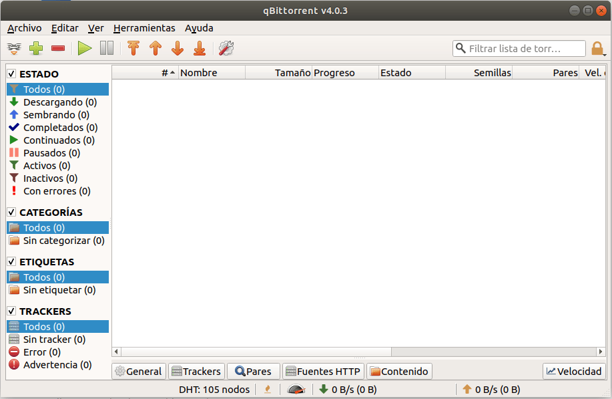Open the Herramientas menu
Screen dimensions: 612x399
tap(144, 28)
